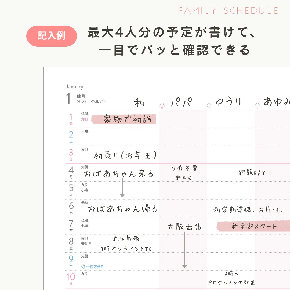Image resolution: width=290 pixels, height=290 pixels.
Task: Click the 家族で初詣 highlighted entry
Action: click(124, 119)
